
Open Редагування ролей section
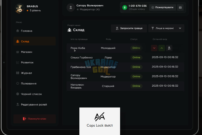click(34, 104)
